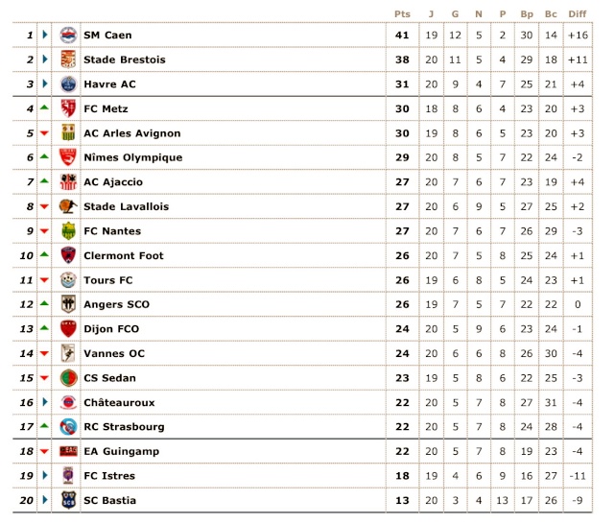This screenshot has height=524, width=614.
Task: Click red down arrow beside AC Arles Avignon
Action: click(x=44, y=133)
